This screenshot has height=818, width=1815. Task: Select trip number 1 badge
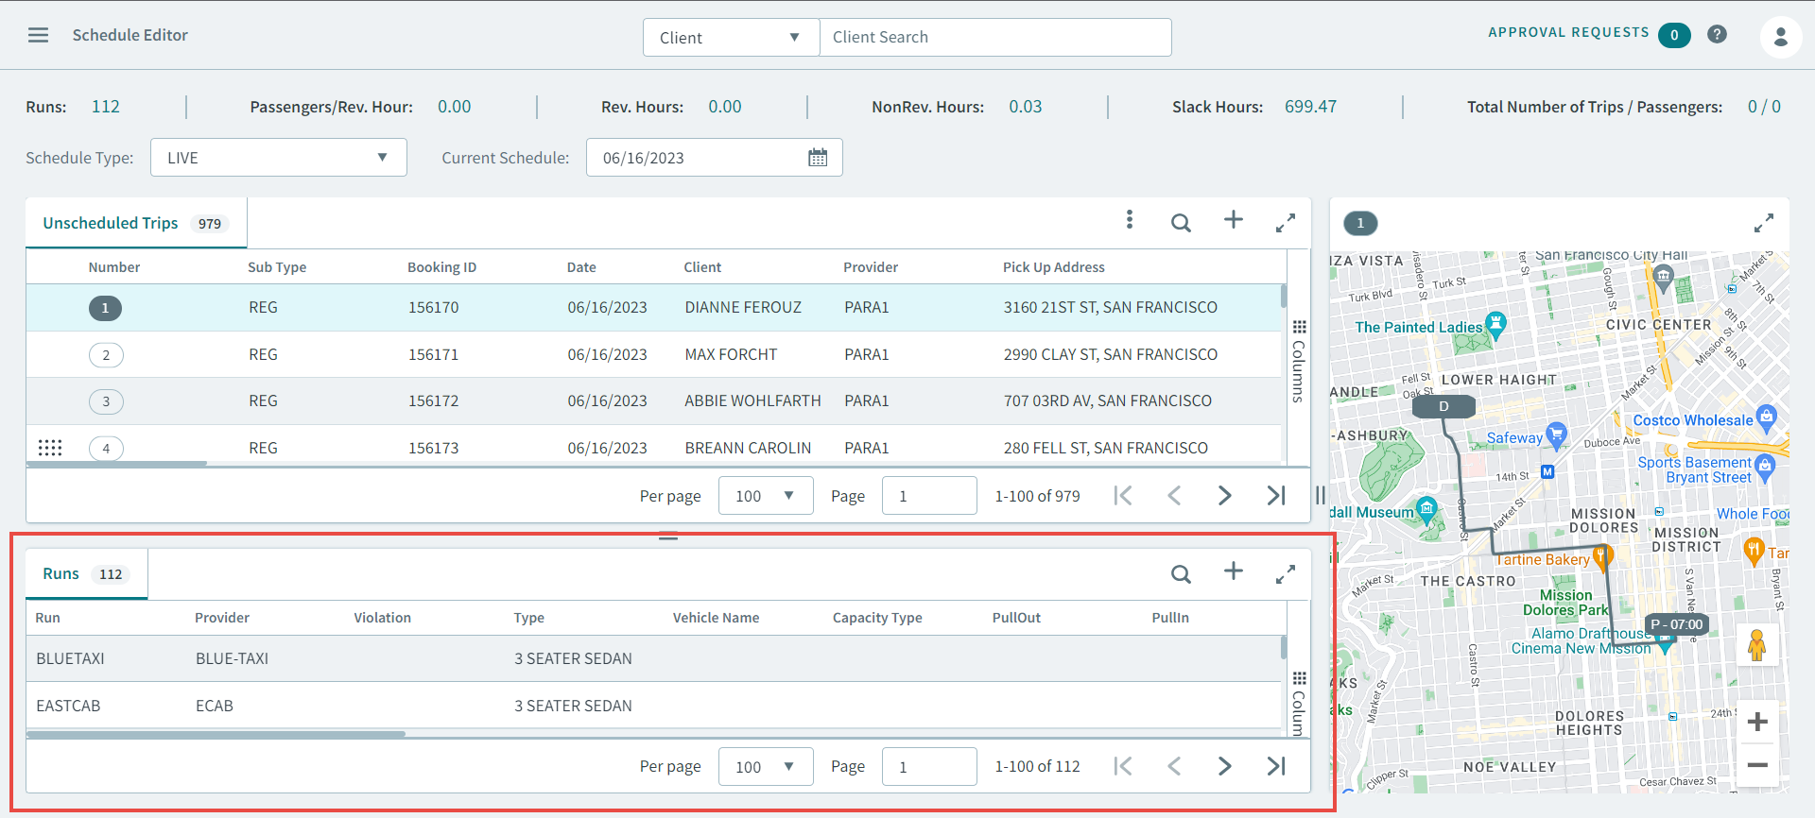pos(105,308)
